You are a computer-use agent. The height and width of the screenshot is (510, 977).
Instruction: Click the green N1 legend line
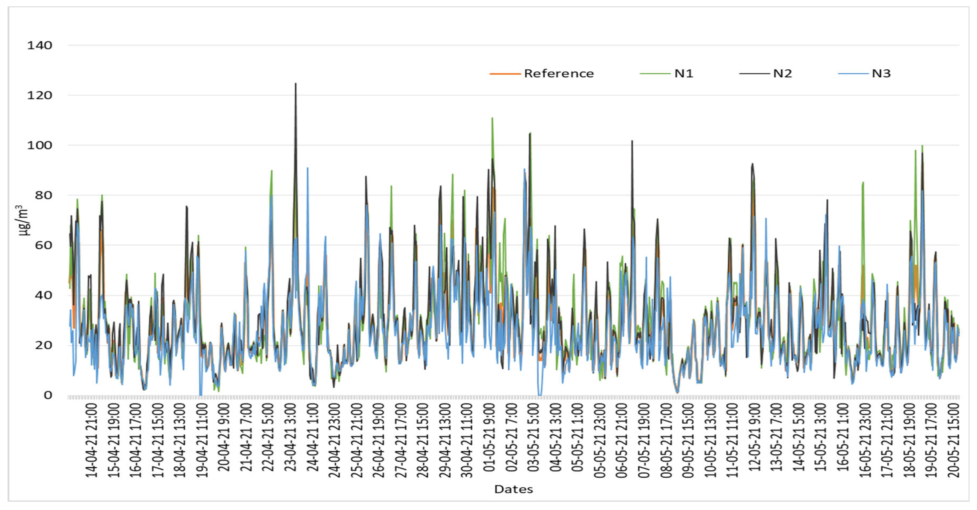click(x=655, y=74)
